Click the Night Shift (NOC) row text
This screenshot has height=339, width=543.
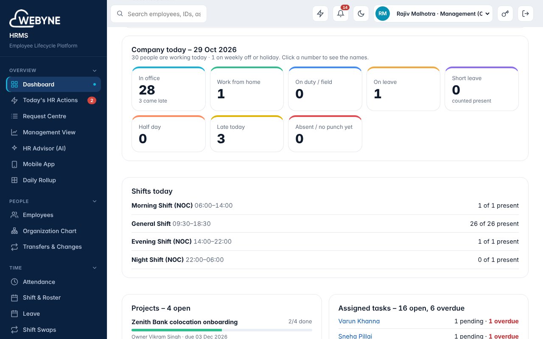tap(177, 260)
